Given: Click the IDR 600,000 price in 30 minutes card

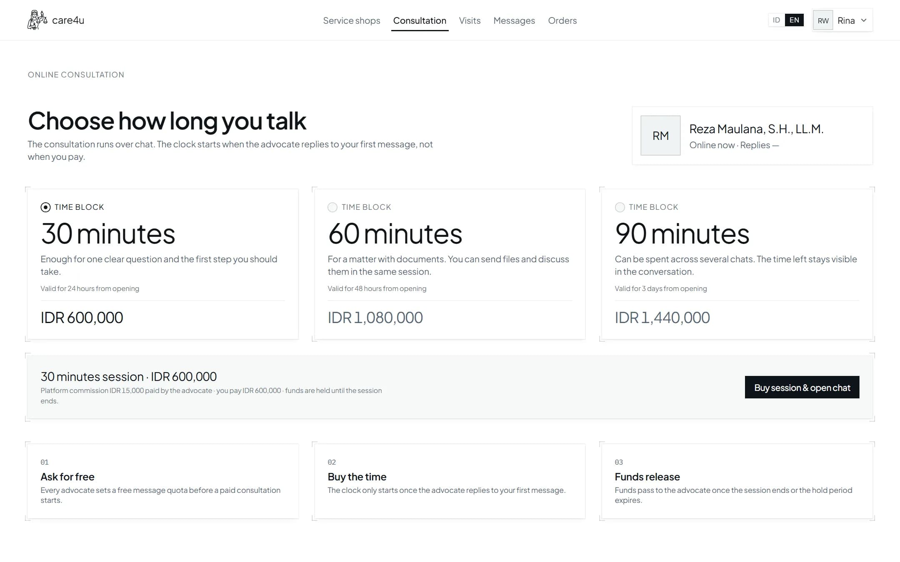Looking at the screenshot, I should coord(82,318).
